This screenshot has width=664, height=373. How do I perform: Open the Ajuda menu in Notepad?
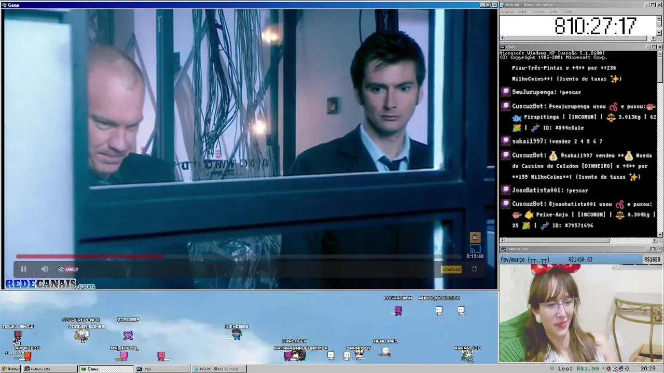point(568,11)
